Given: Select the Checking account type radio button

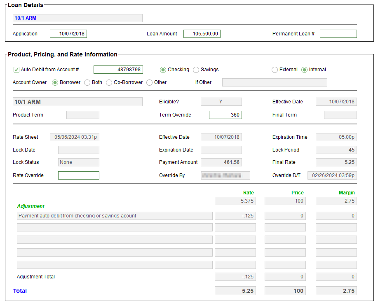Looking at the screenshot, I should click(163, 70).
